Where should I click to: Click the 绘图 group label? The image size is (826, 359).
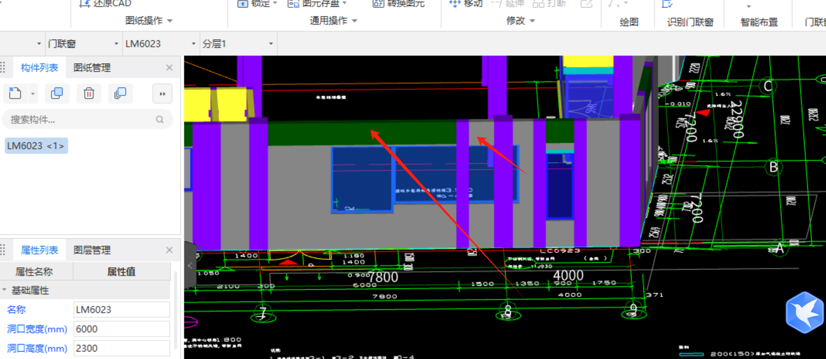tap(629, 22)
